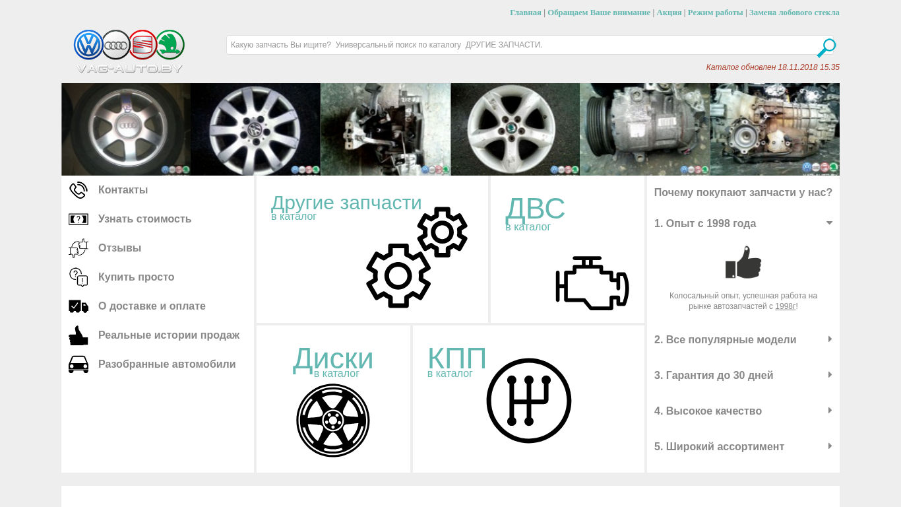Open the Купить просто sidebar link

click(136, 277)
